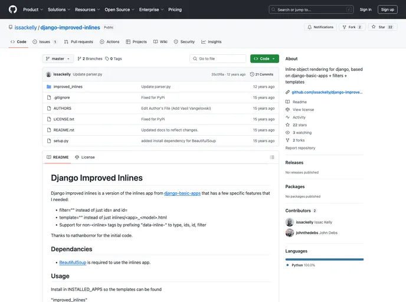Screen dimensions: 406x302
Task: Select the License tab in file viewer
Action: [84, 157]
